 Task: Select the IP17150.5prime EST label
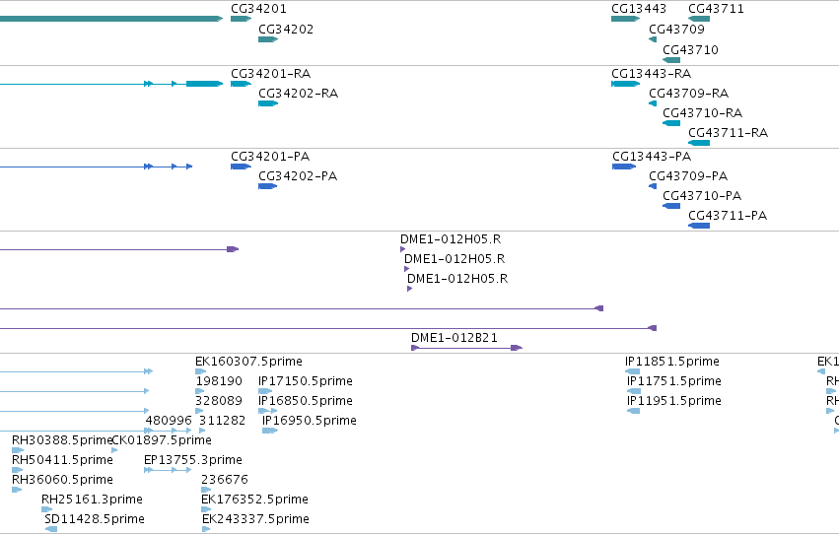point(305,380)
